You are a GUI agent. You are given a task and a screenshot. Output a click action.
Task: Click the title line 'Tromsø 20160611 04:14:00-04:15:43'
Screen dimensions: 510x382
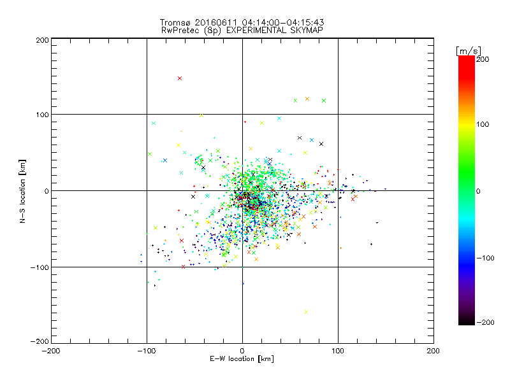coord(242,22)
